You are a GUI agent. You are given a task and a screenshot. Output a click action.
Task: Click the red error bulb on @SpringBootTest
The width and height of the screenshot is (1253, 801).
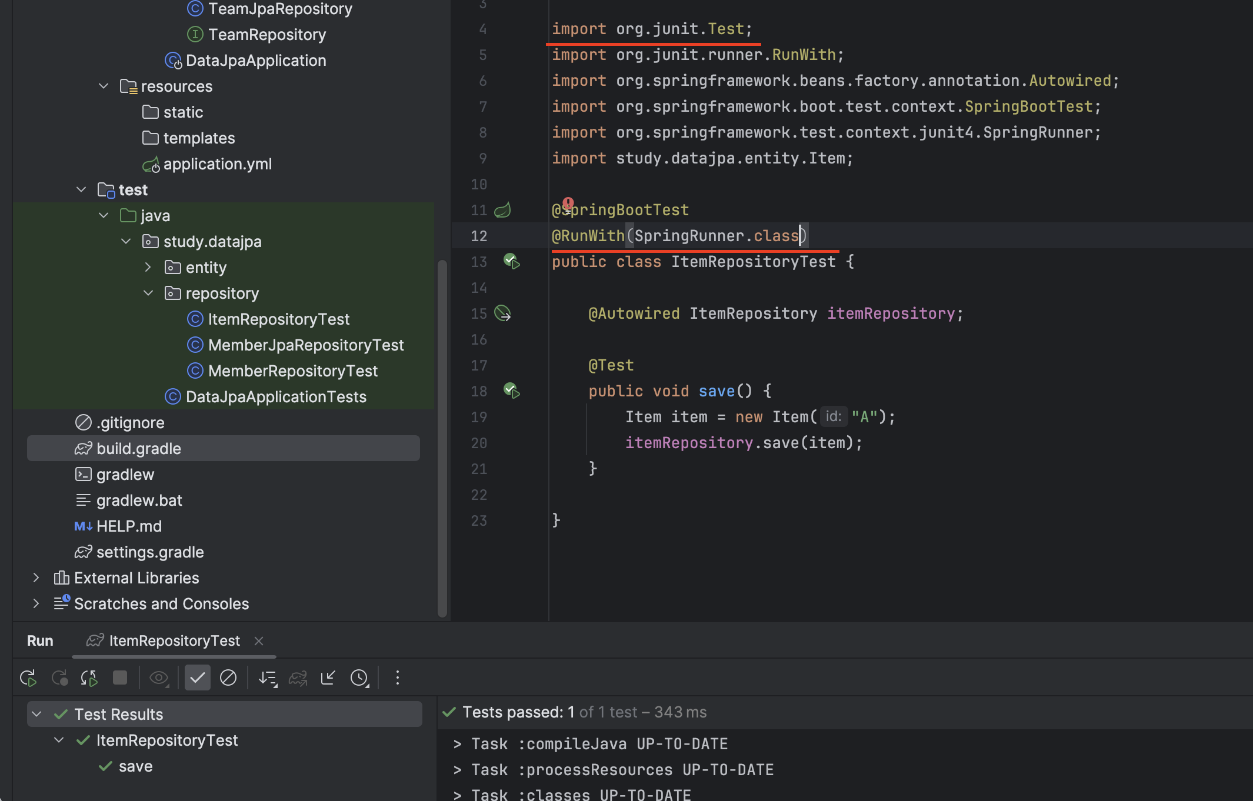coord(568,203)
